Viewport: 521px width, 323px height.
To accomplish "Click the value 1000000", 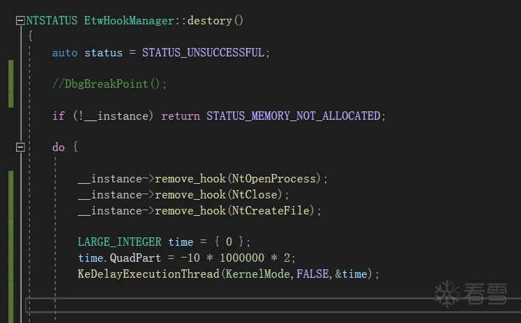I will pos(242,258).
